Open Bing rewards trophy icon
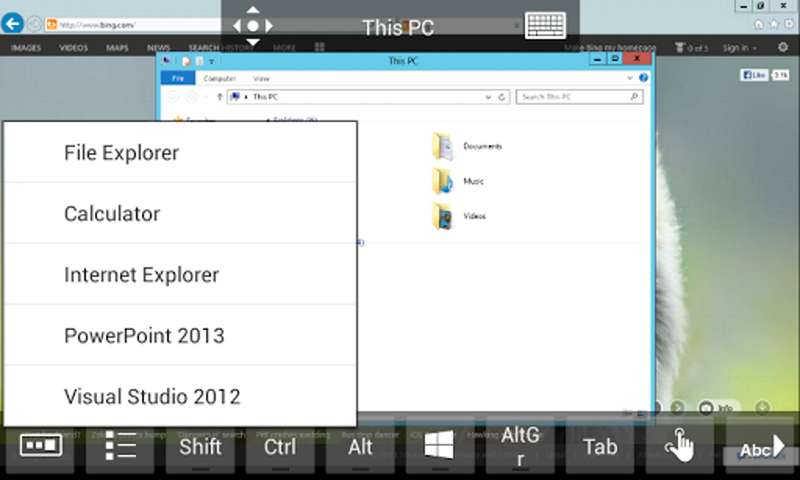The image size is (800, 480). click(679, 48)
